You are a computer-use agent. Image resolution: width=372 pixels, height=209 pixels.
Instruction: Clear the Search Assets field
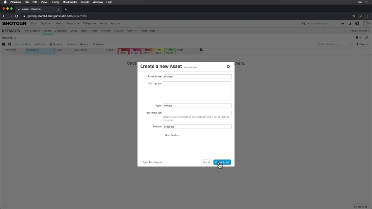[350, 44]
